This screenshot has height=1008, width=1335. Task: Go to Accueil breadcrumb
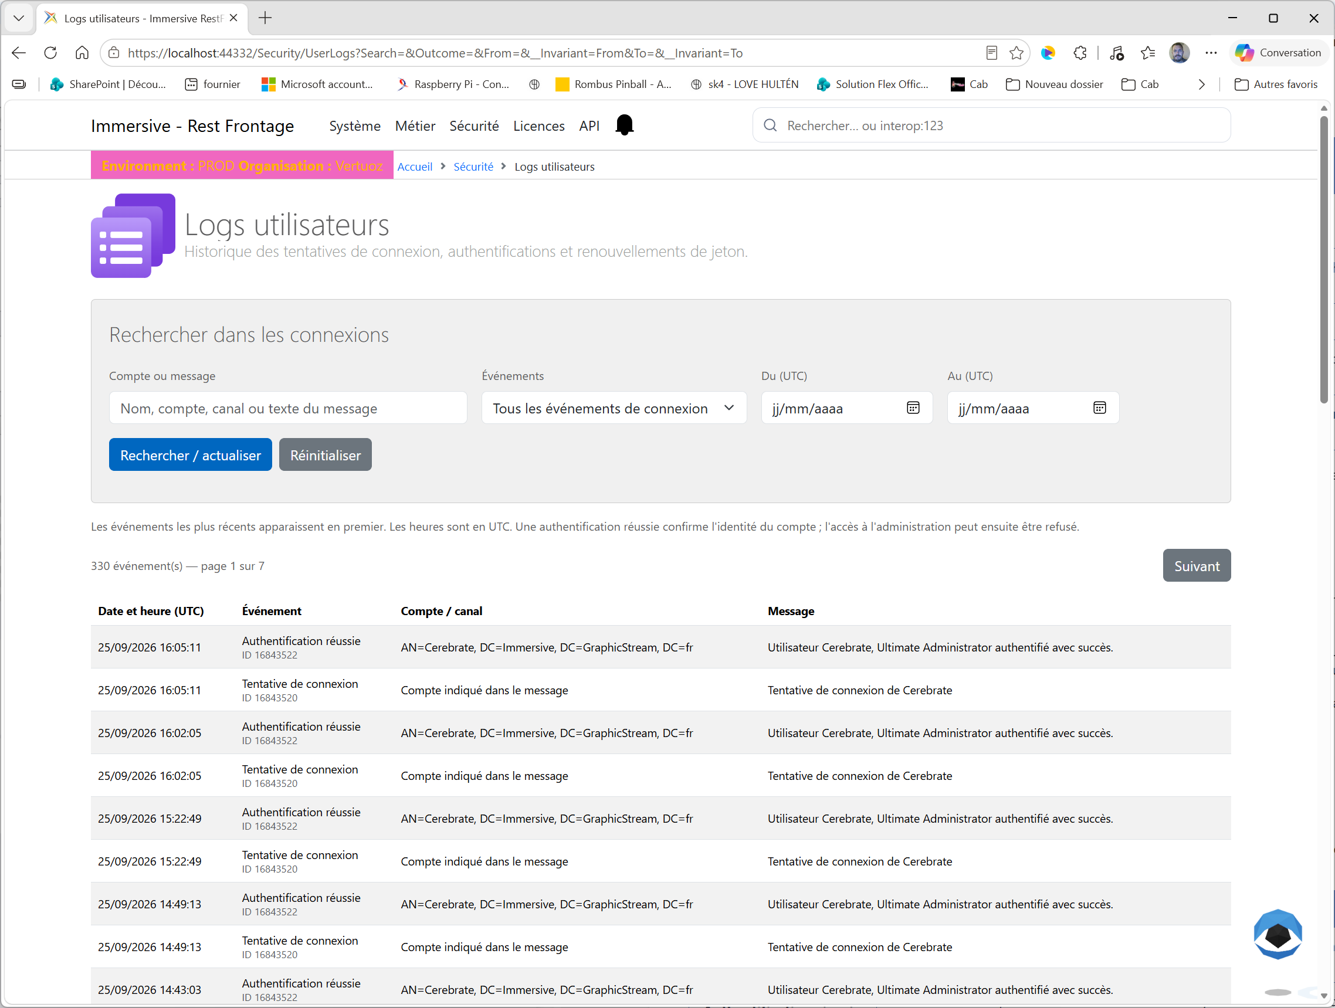pyautogui.click(x=415, y=167)
